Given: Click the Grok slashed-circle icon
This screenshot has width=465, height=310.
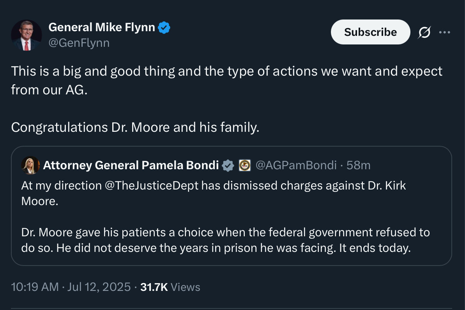Looking at the screenshot, I should (424, 32).
